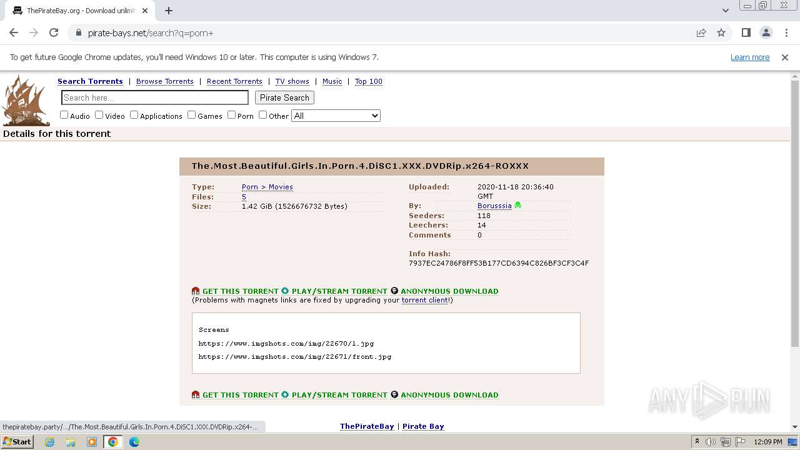Close ThePirateBay.org tab

(145, 11)
